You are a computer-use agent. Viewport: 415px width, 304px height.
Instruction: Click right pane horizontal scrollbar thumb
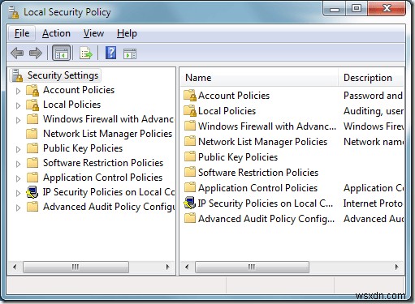pyautogui.click(x=252, y=267)
